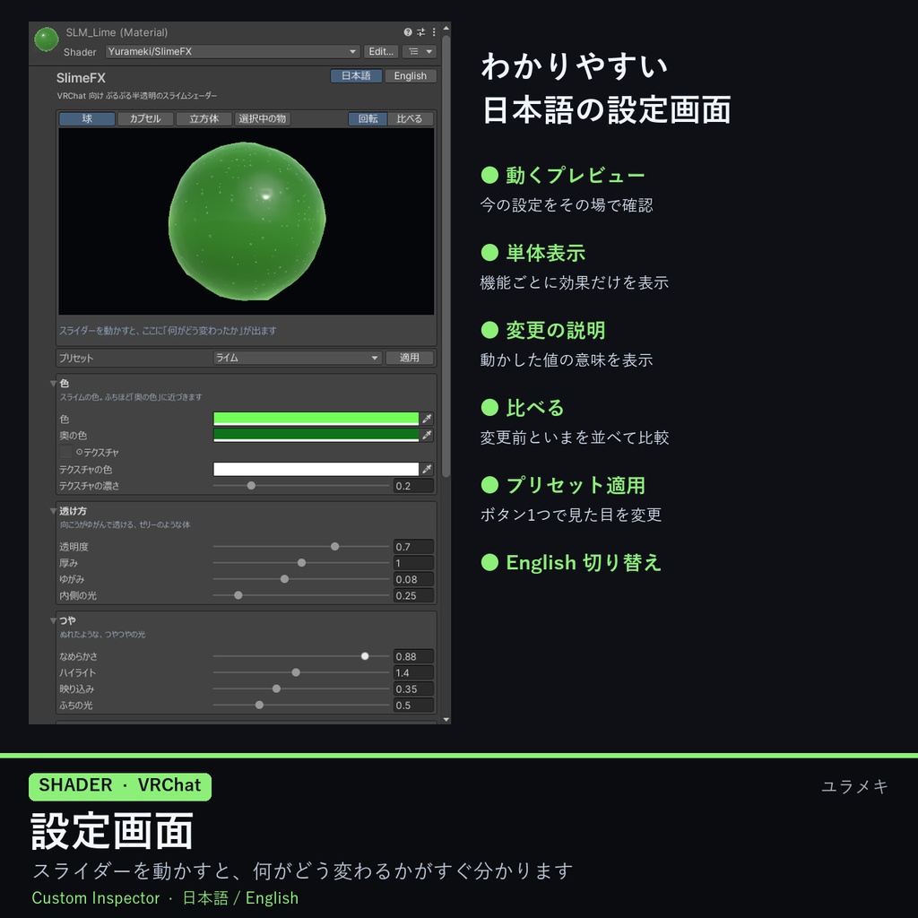Click the プリセット適用 feature heading
This screenshot has height=918, width=918.
coord(576,485)
